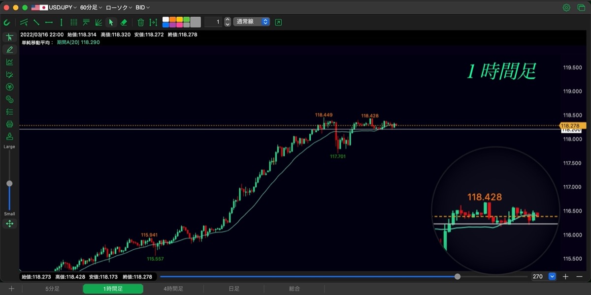The height and width of the screenshot is (295, 591).
Task: Open the BID price type dropdown
Action: click(143, 7)
